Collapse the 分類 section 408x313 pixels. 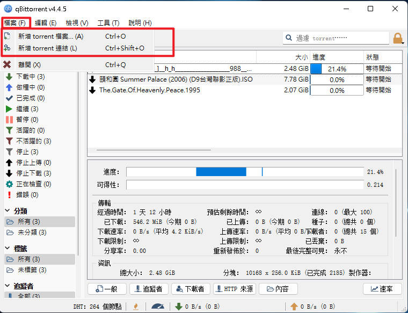coord(8,210)
